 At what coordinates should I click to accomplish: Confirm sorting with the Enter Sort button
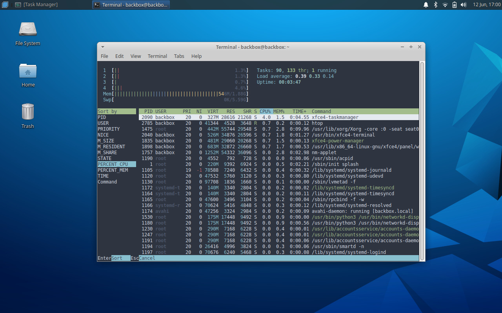coord(110,258)
